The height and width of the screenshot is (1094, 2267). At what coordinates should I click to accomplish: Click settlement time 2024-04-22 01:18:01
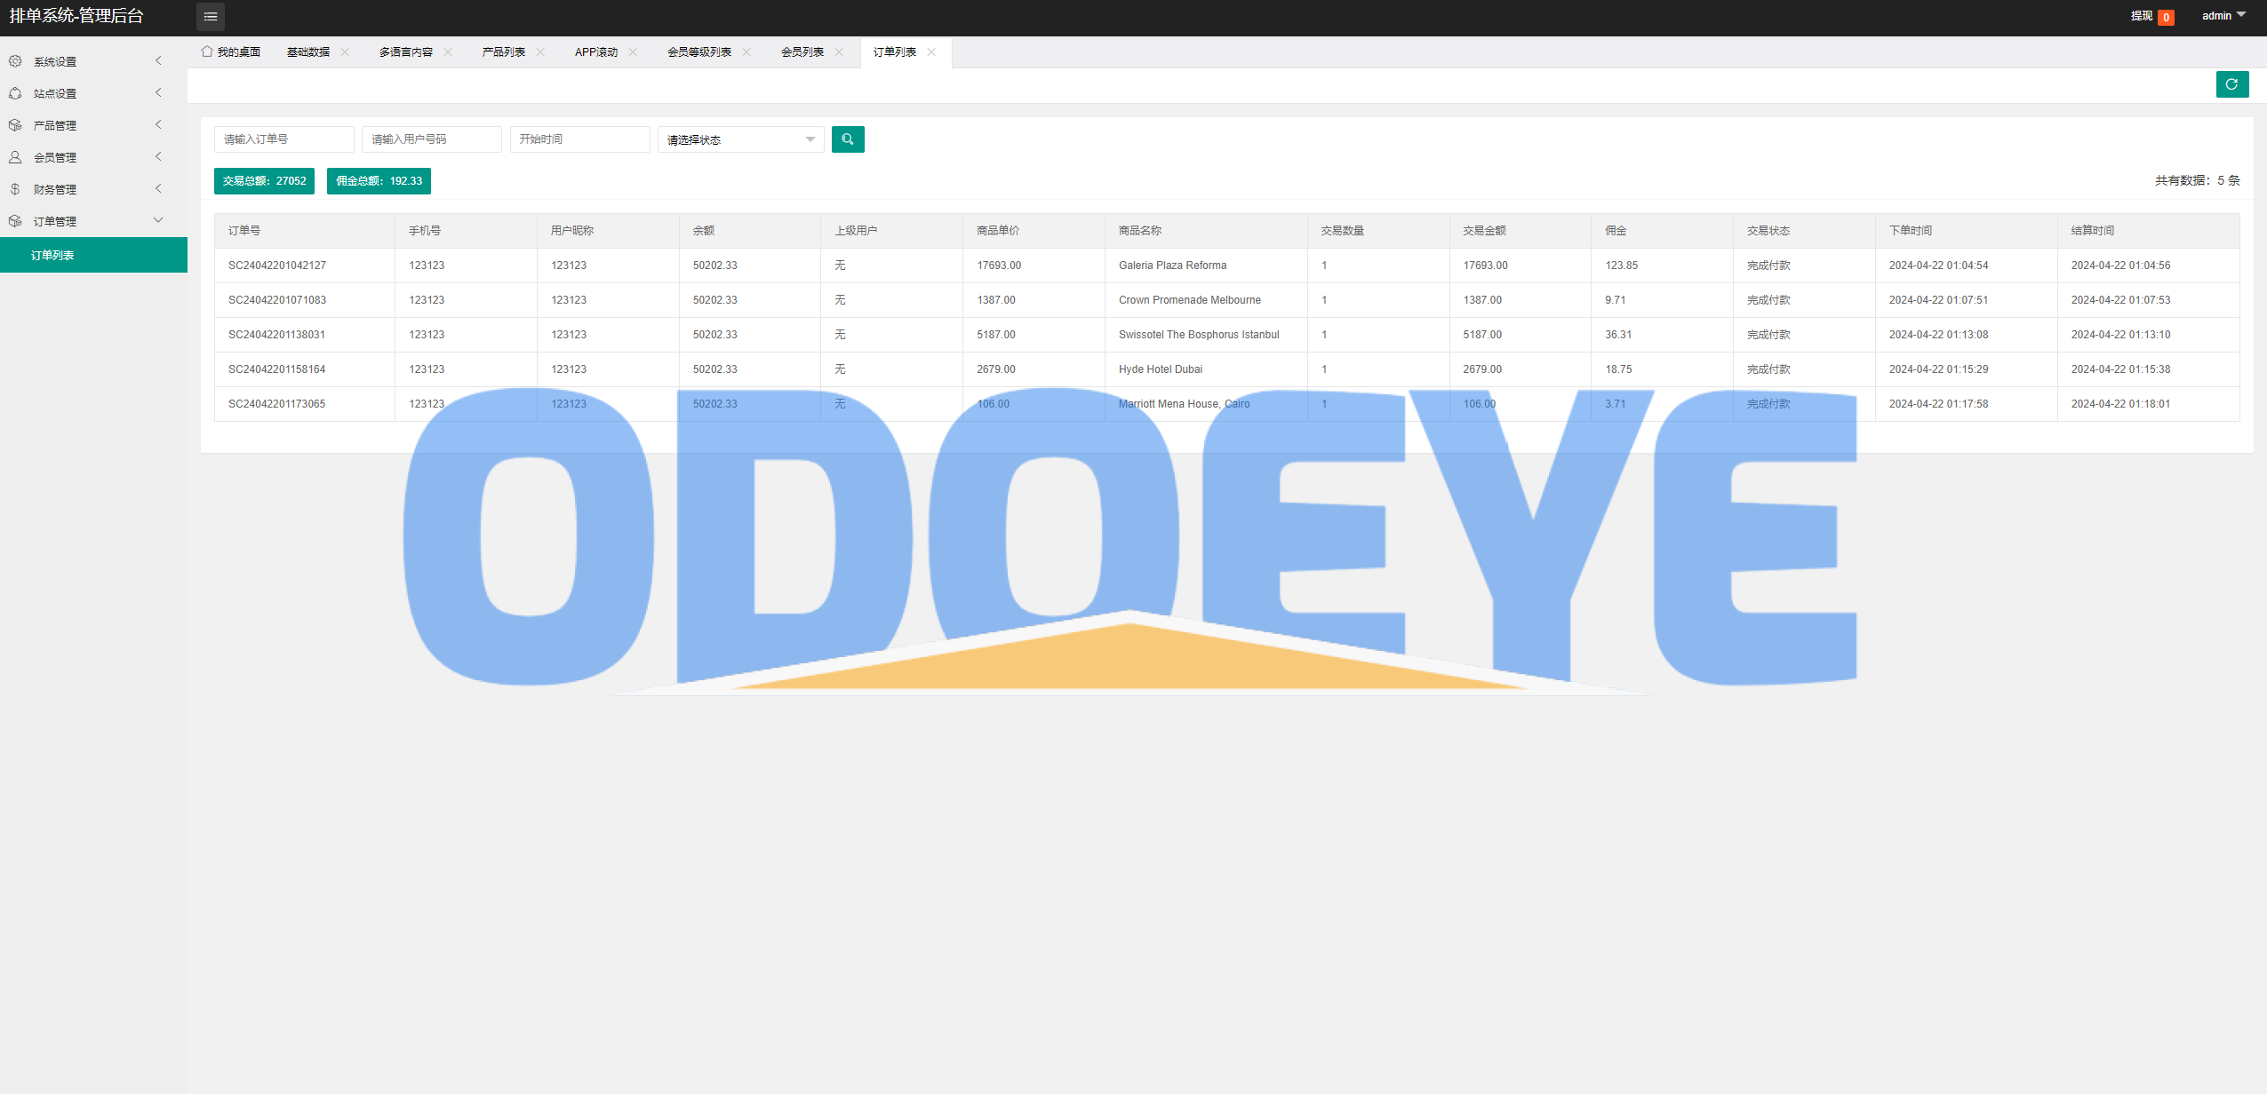click(x=2121, y=404)
